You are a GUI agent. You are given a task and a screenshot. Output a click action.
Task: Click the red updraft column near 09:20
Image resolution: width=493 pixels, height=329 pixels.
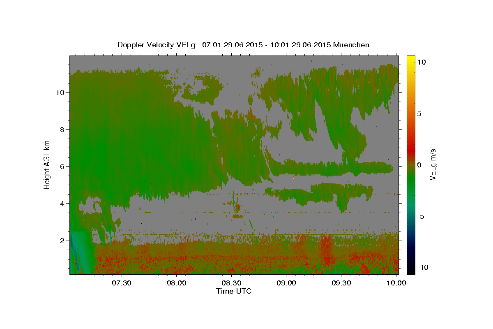click(327, 249)
